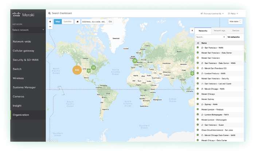Click the Announcements megaphone icon
The width and height of the screenshot is (255, 151).
202,13
